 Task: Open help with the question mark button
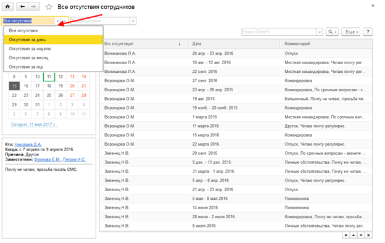(x=368, y=31)
